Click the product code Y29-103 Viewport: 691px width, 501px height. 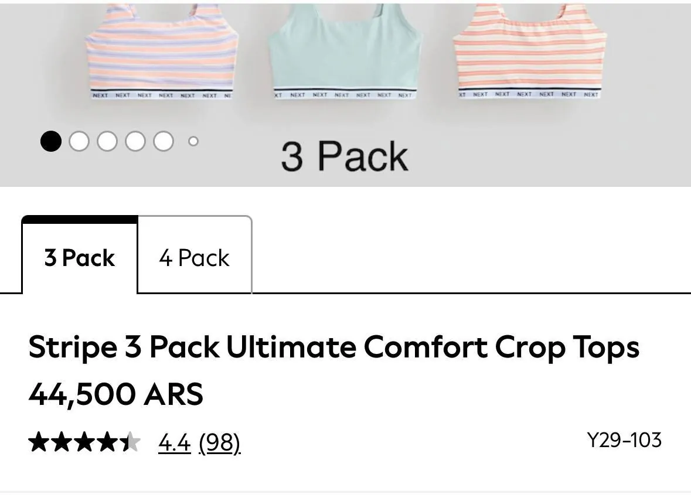(624, 440)
